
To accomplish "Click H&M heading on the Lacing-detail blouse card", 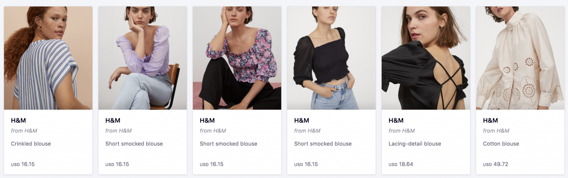I will [396, 120].
